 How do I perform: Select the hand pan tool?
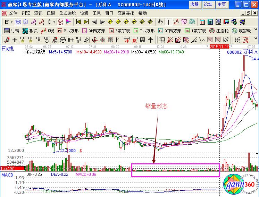(x=160, y=22)
